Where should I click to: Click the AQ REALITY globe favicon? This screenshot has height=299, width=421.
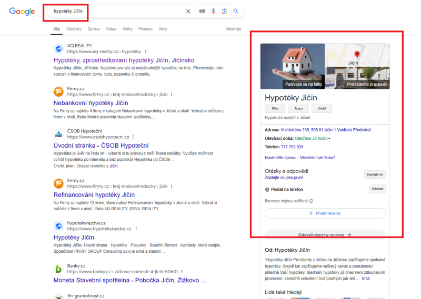[x=58, y=49]
